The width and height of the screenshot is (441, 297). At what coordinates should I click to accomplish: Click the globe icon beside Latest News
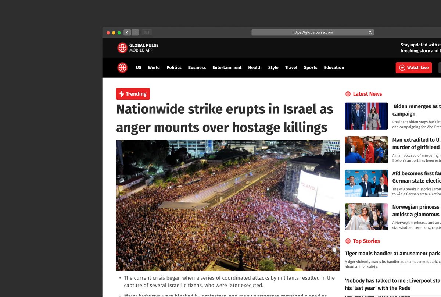pyautogui.click(x=348, y=94)
